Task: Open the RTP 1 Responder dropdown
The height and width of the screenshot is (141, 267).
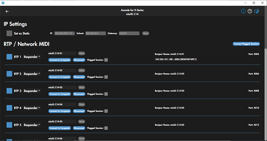Action: point(32,57)
